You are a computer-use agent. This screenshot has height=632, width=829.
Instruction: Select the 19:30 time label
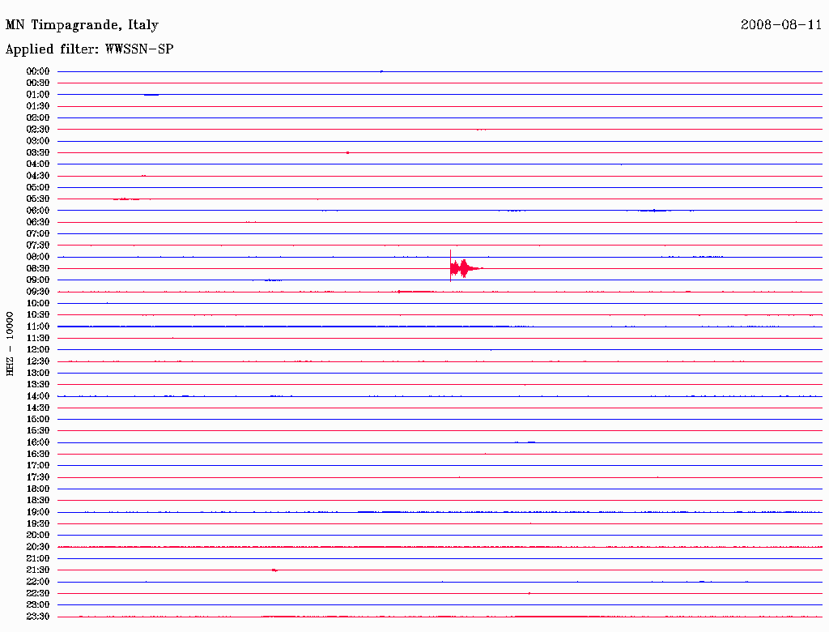(x=38, y=523)
